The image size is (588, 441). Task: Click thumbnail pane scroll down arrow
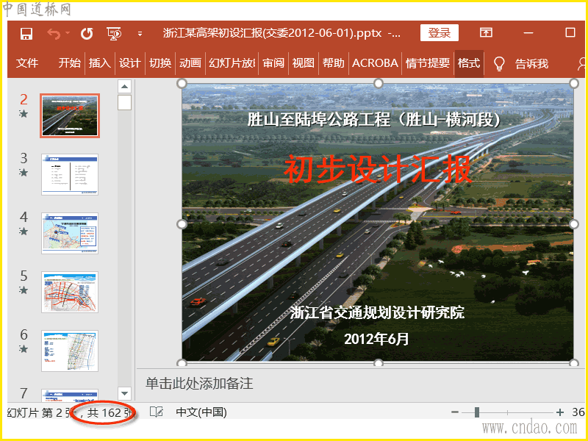click(124, 393)
